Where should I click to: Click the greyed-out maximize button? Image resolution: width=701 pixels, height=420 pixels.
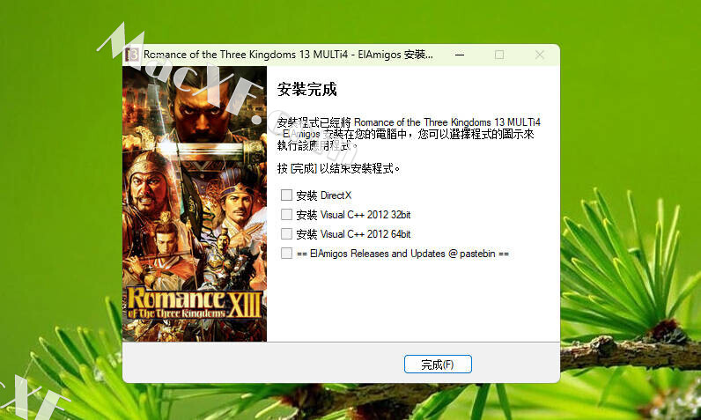click(499, 55)
